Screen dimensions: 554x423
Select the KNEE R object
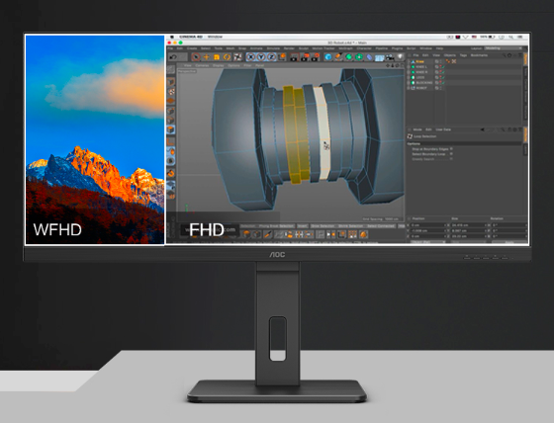click(x=421, y=72)
